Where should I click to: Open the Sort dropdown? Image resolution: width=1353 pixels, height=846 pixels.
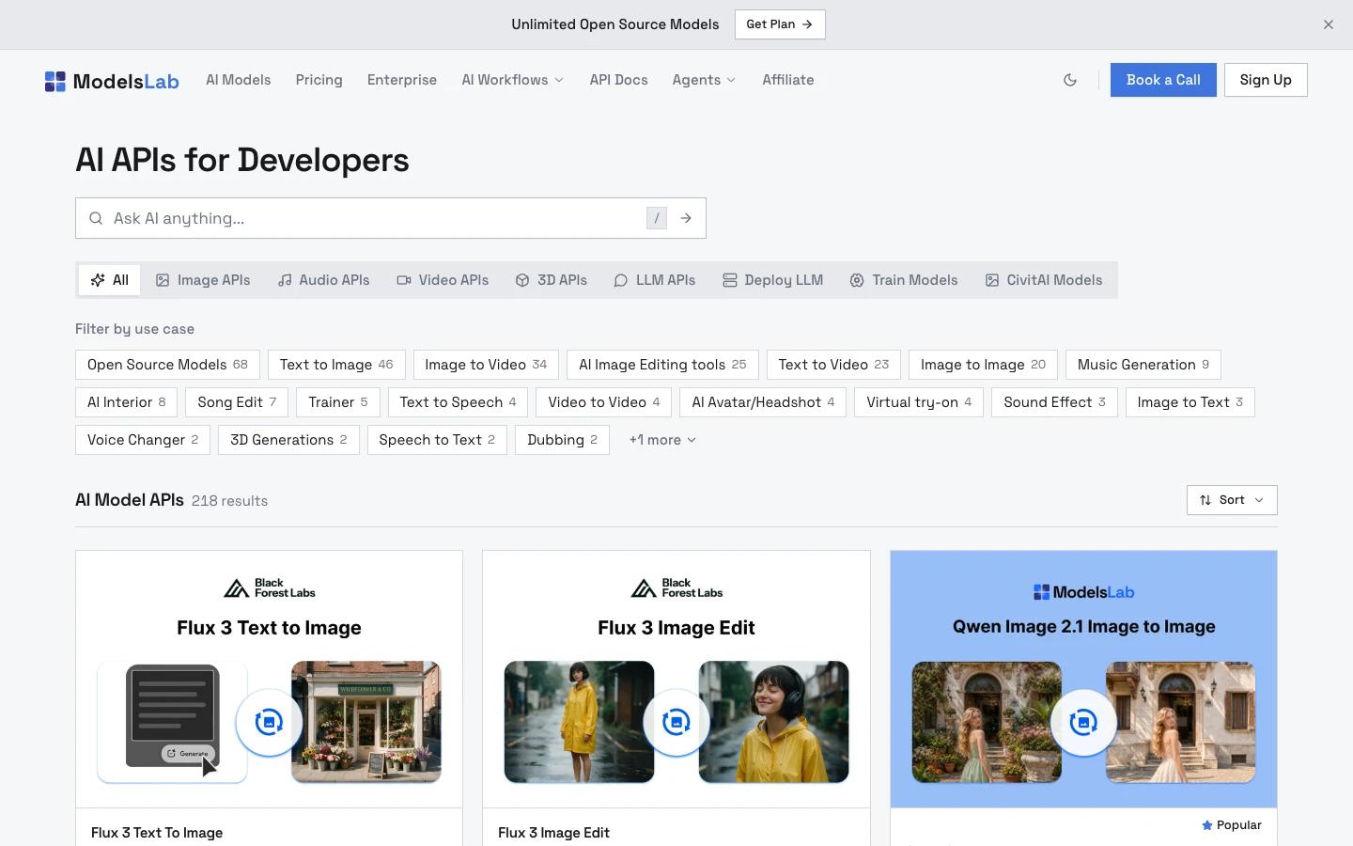[x=1232, y=500]
